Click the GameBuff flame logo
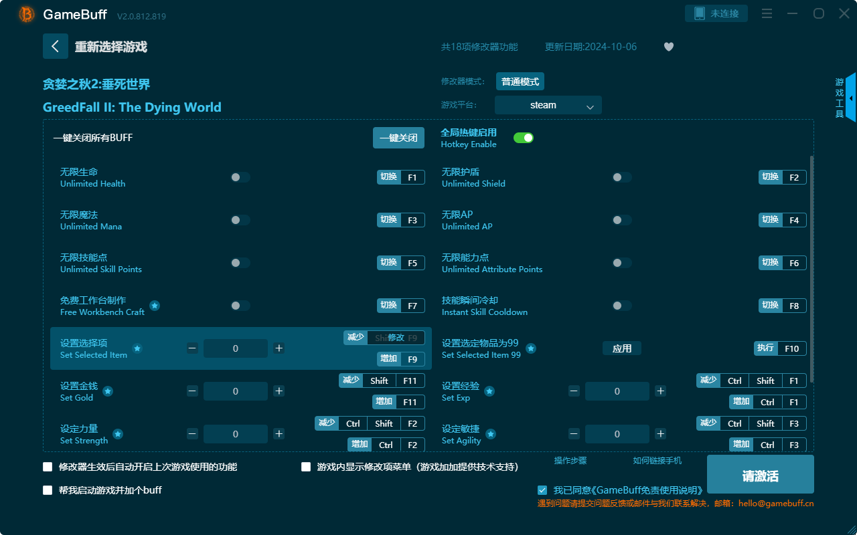 (x=25, y=14)
